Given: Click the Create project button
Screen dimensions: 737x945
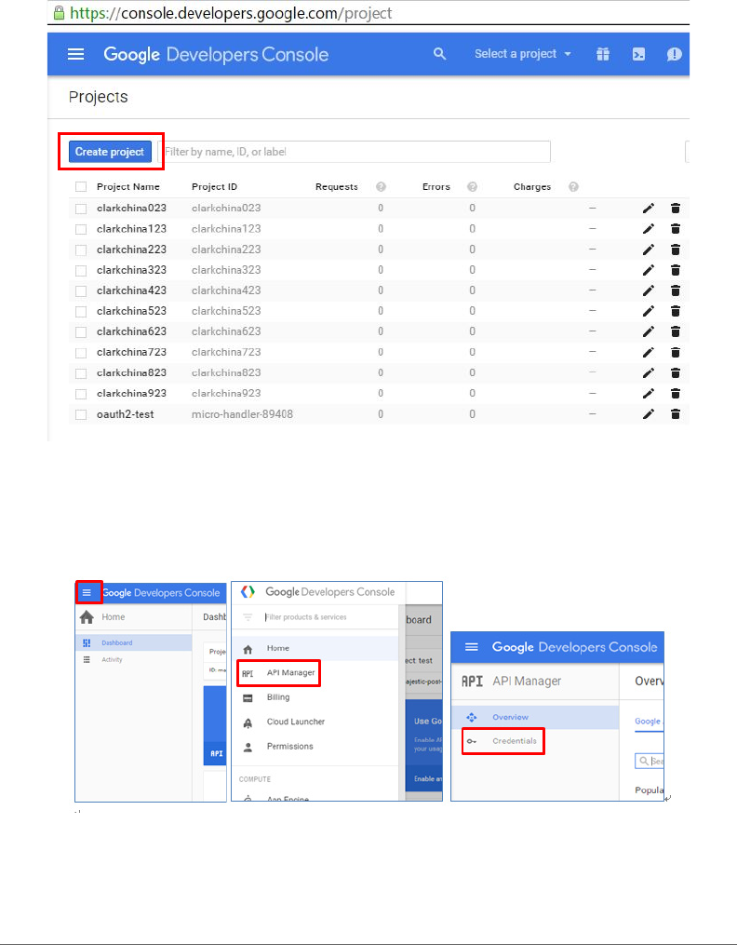Looking at the screenshot, I should click(x=110, y=152).
